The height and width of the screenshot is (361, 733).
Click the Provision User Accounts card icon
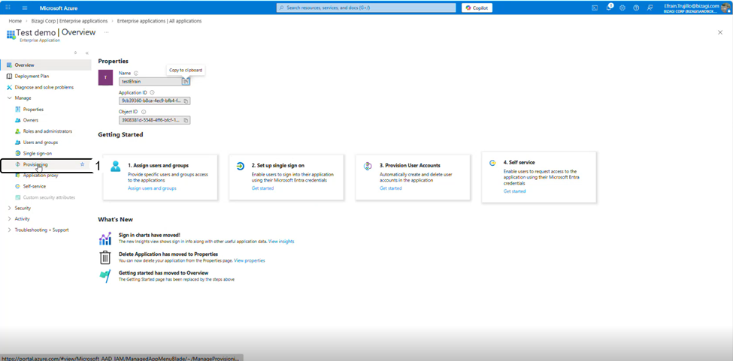click(x=368, y=166)
